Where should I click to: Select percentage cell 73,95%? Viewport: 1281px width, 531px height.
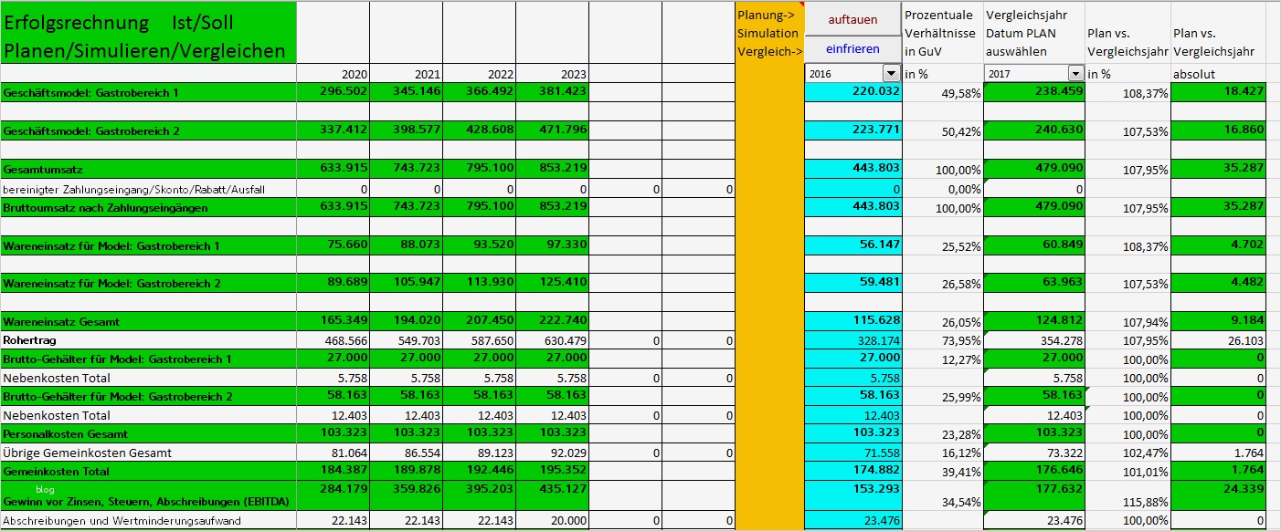[x=943, y=339]
